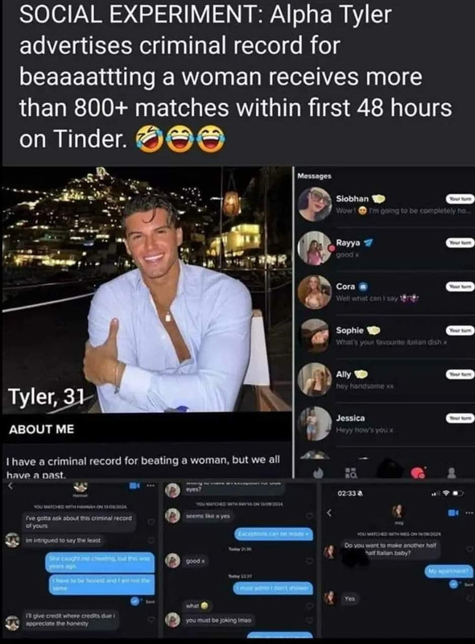
Task: Open three-dot options in the Meg chat
Action: [x=469, y=513]
